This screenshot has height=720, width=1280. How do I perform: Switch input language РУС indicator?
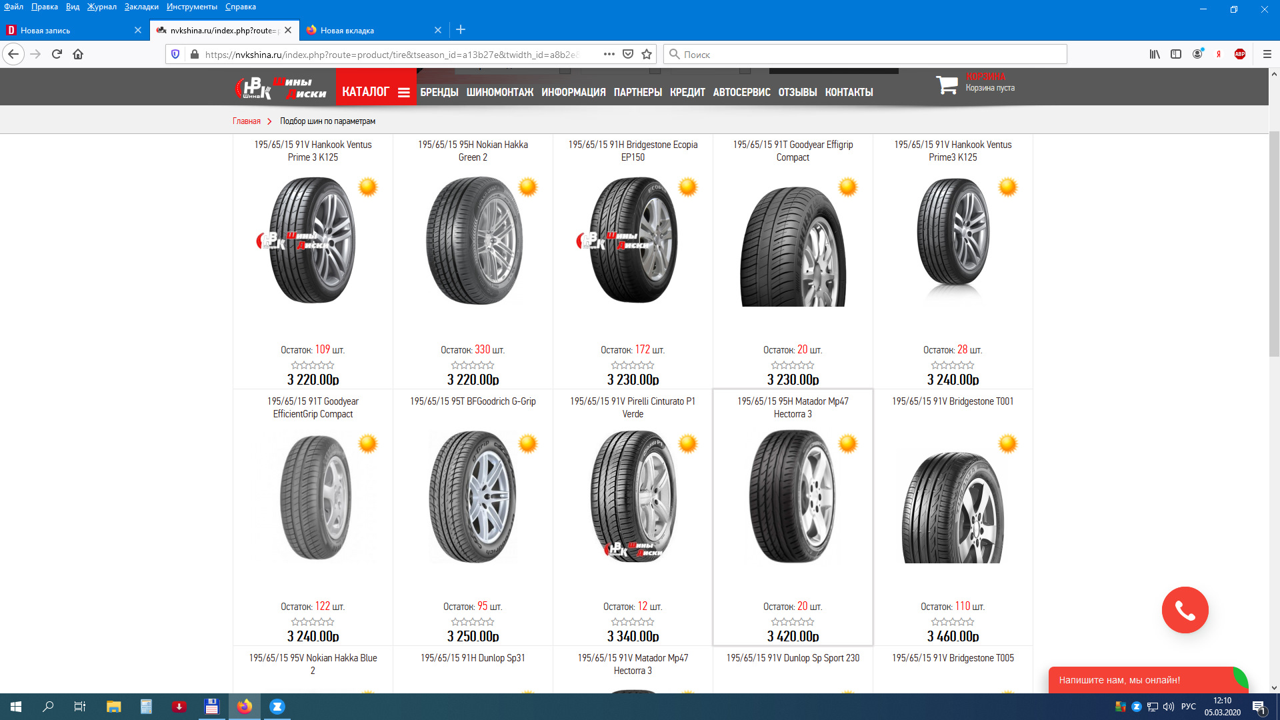click(1189, 707)
